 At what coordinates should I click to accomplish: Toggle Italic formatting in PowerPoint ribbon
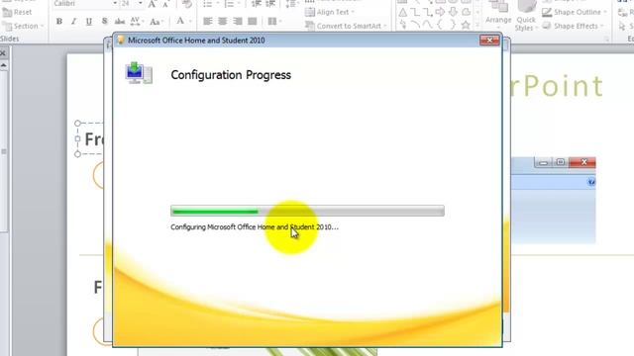(73, 22)
